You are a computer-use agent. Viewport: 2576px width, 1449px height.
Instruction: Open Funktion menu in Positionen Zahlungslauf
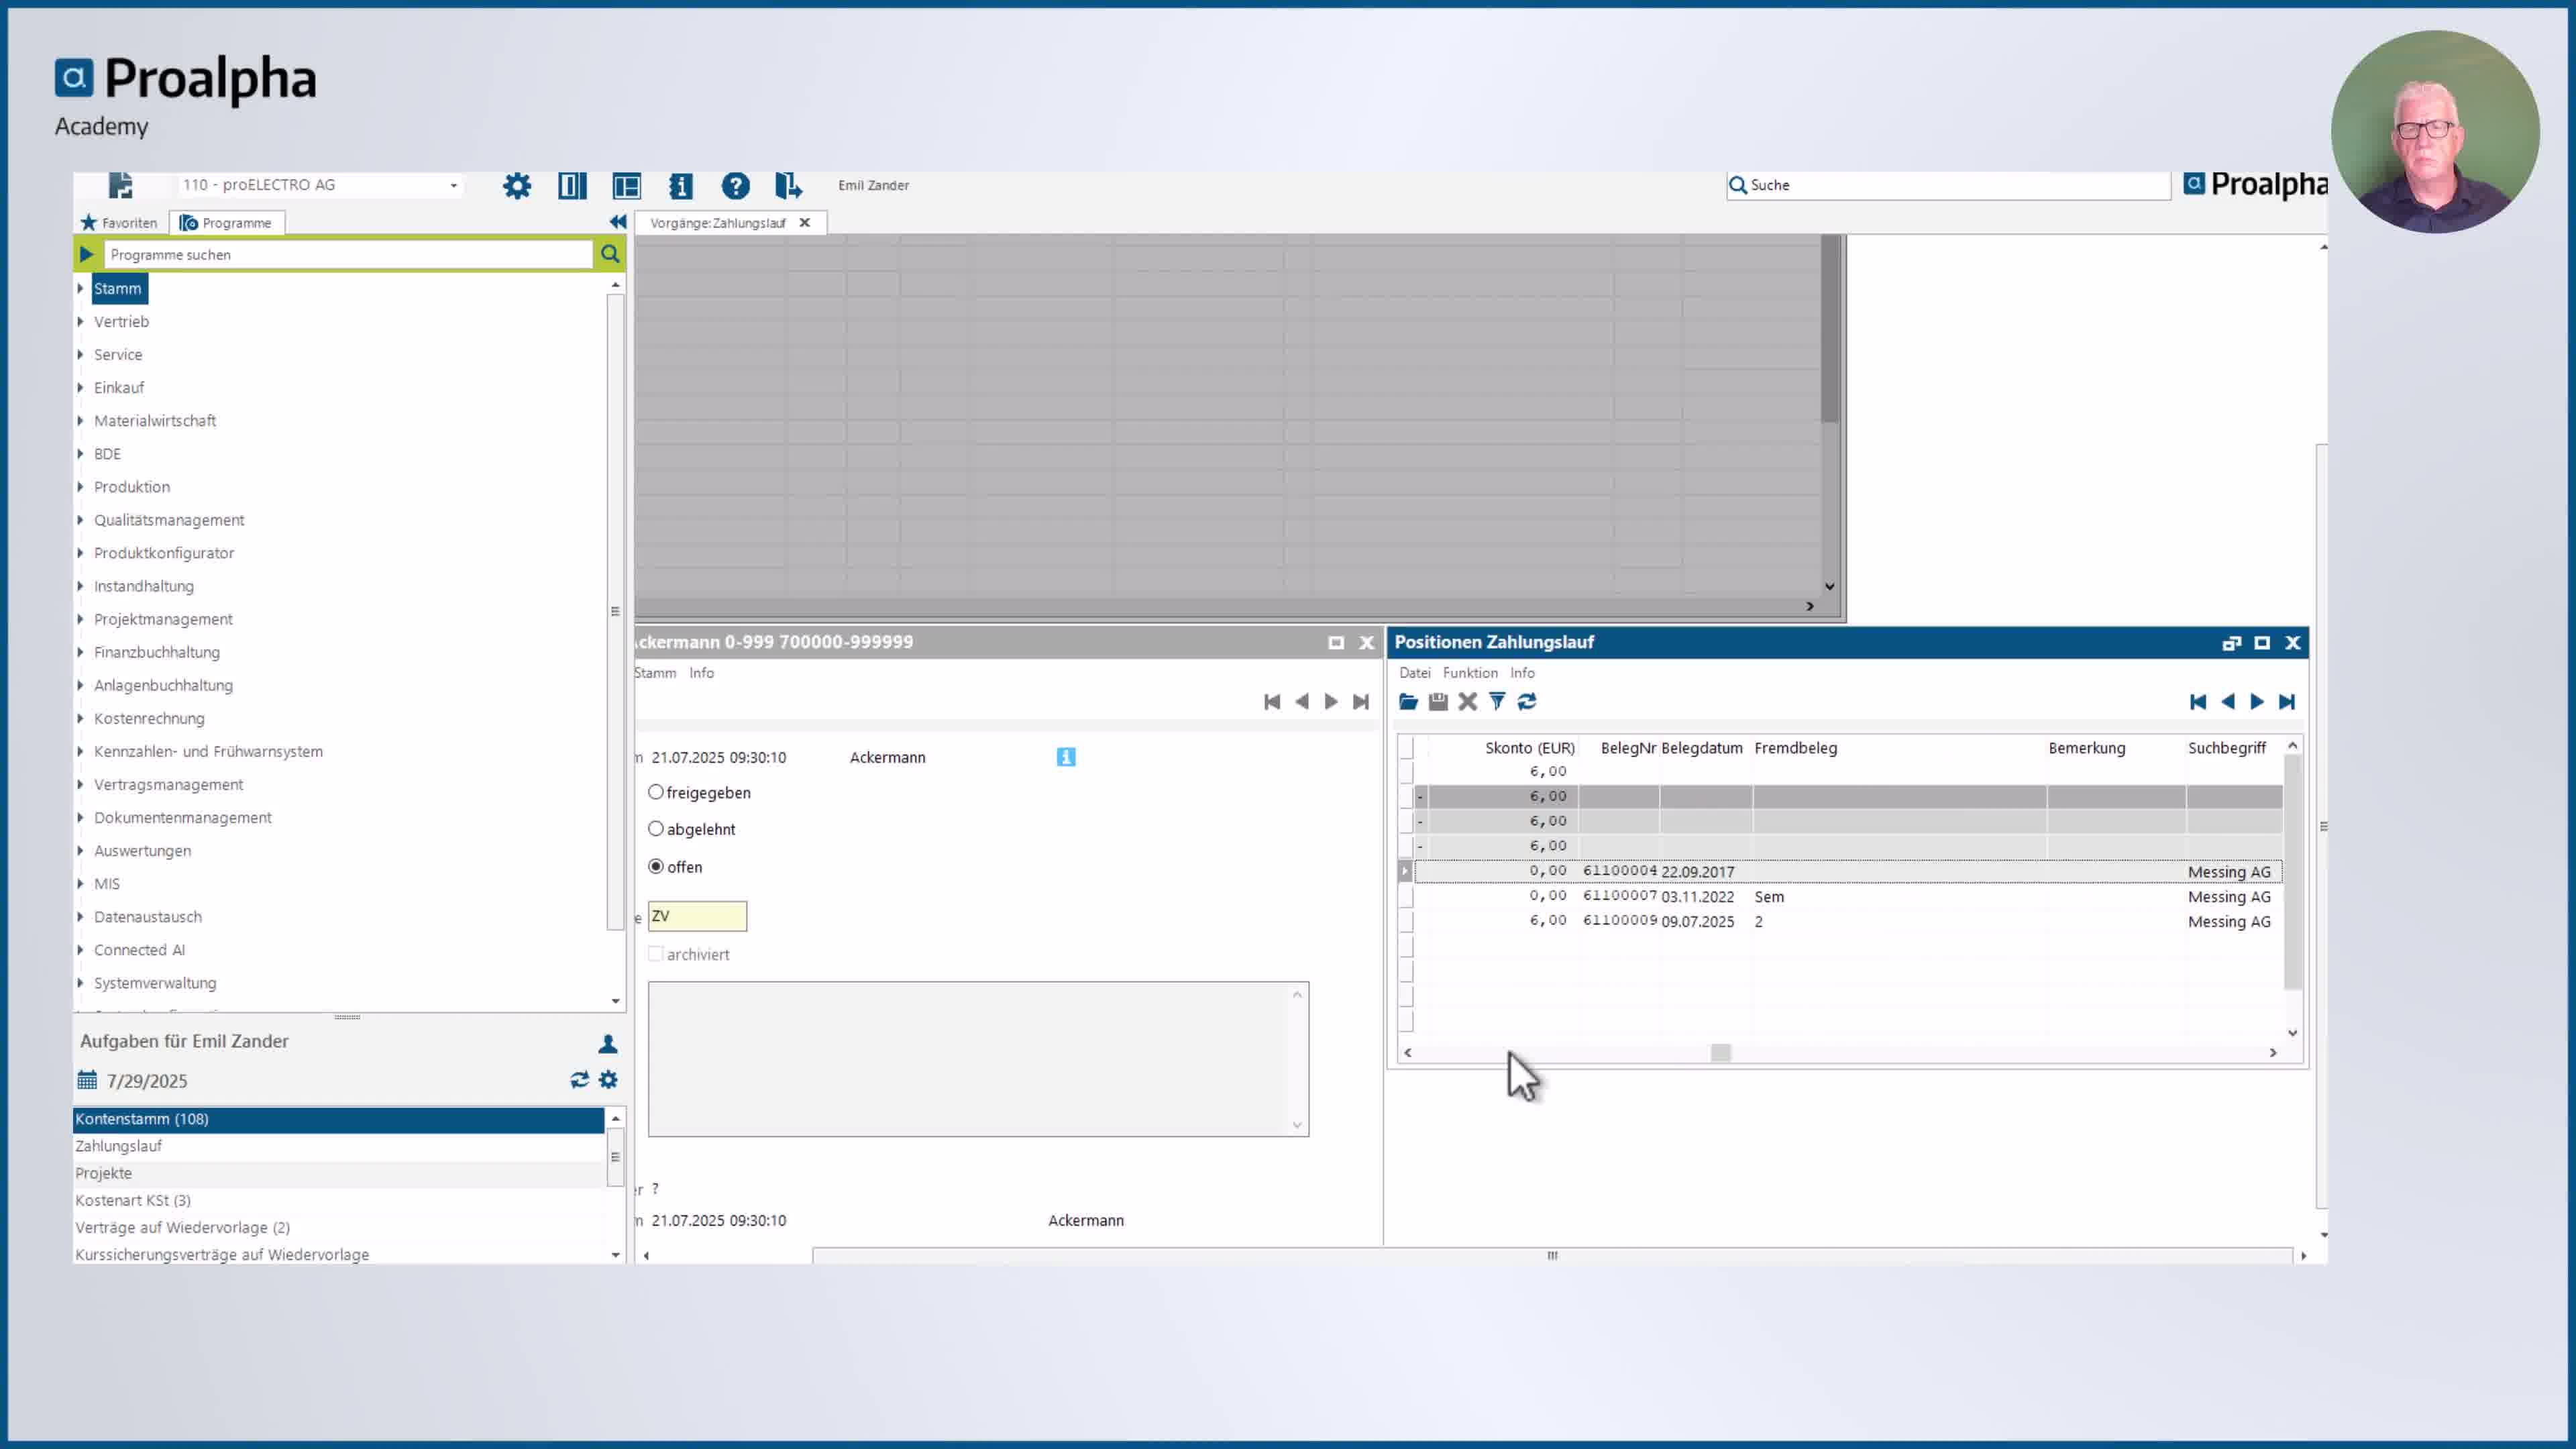point(1470,673)
